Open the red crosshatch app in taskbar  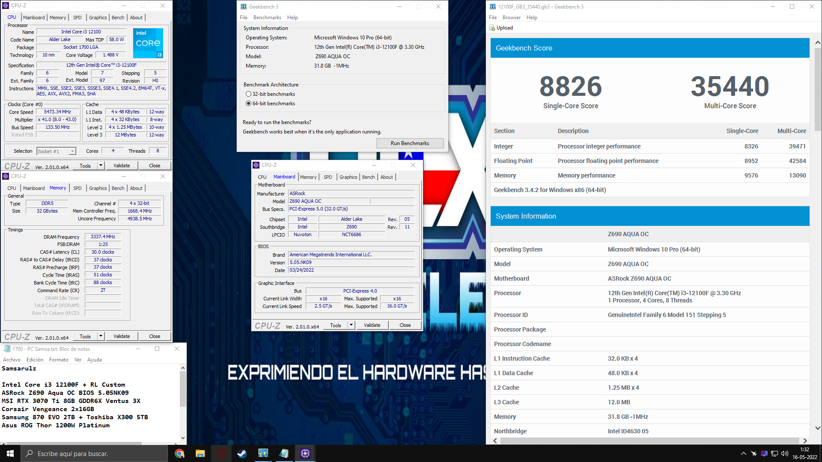221,453
